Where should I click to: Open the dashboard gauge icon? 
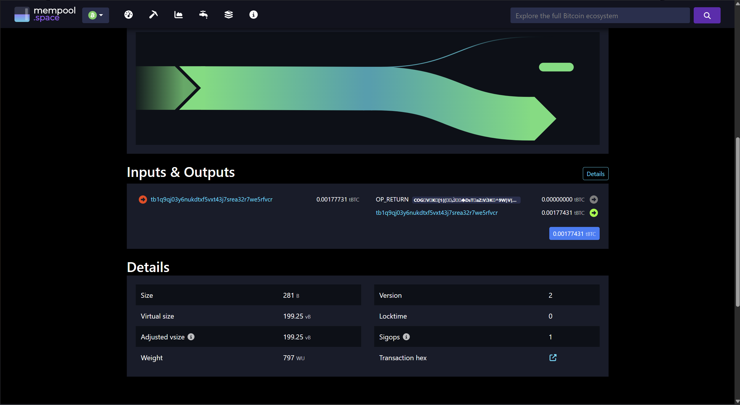128,15
